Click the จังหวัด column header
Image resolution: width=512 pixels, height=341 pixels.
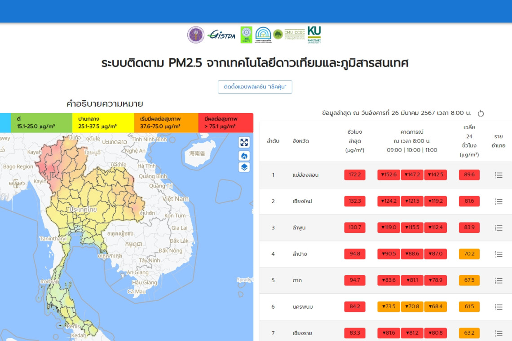click(x=300, y=141)
